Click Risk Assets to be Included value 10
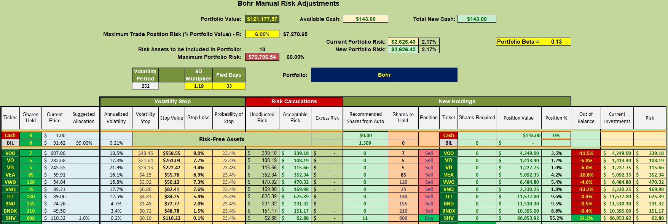This screenshot has width=668, height=224. pyautogui.click(x=262, y=49)
